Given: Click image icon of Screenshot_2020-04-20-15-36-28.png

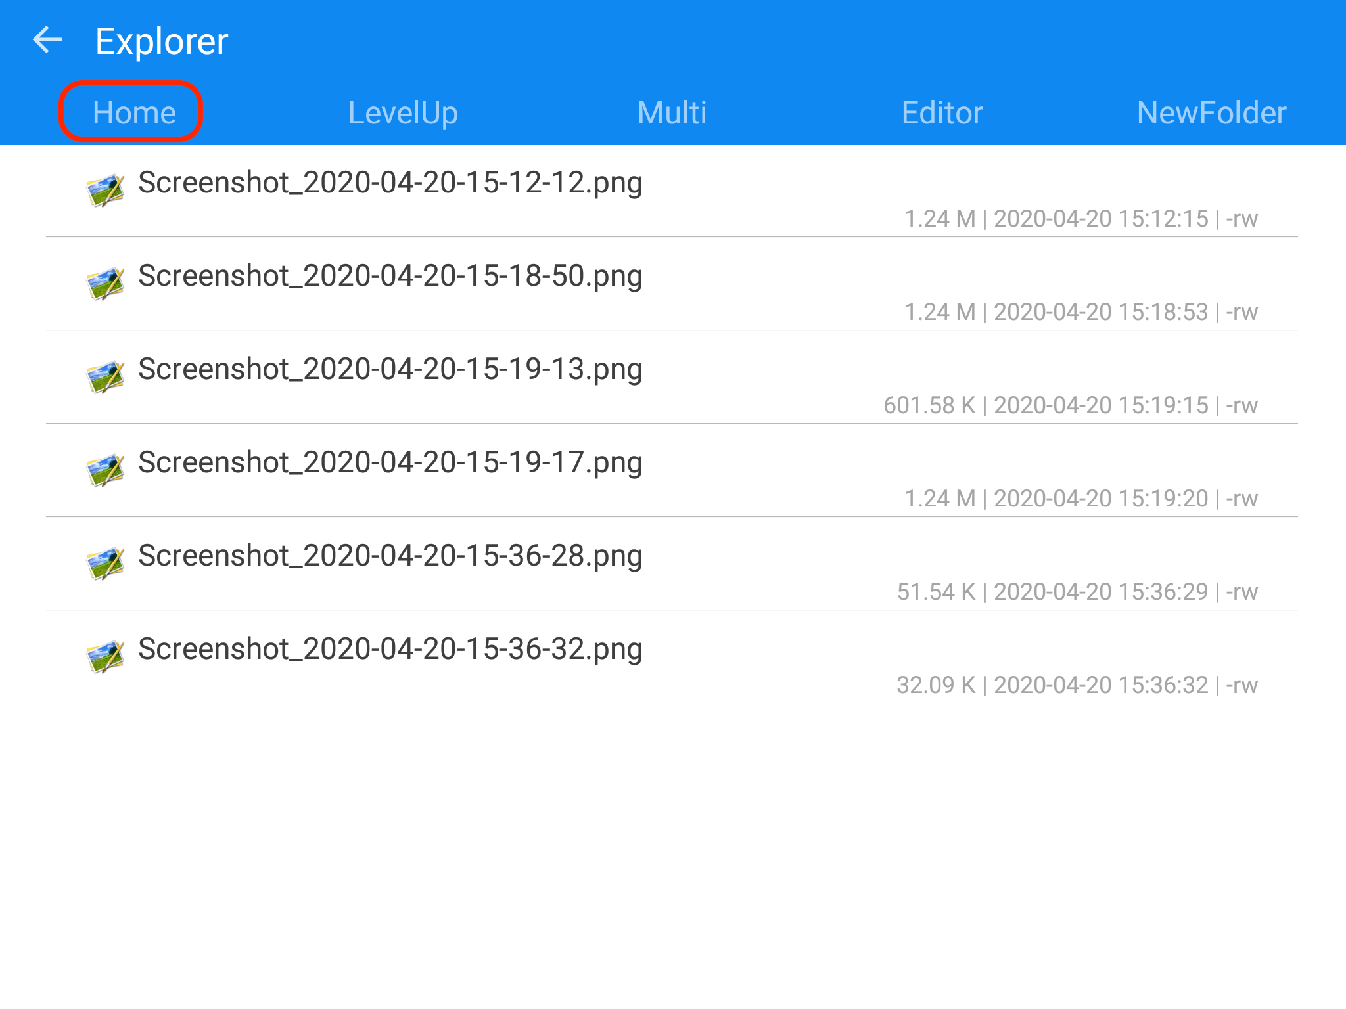Looking at the screenshot, I should pyautogui.click(x=105, y=563).
